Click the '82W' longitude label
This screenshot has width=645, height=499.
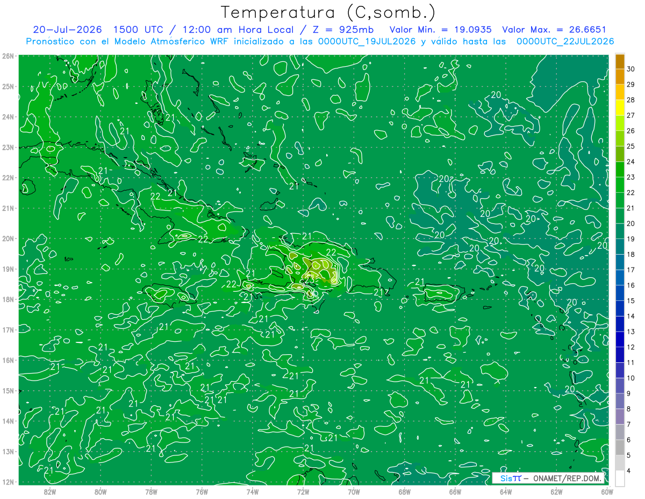[x=49, y=491]
